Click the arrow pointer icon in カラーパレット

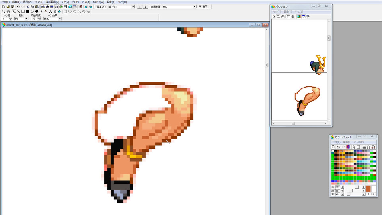click(x=354, y=147)
